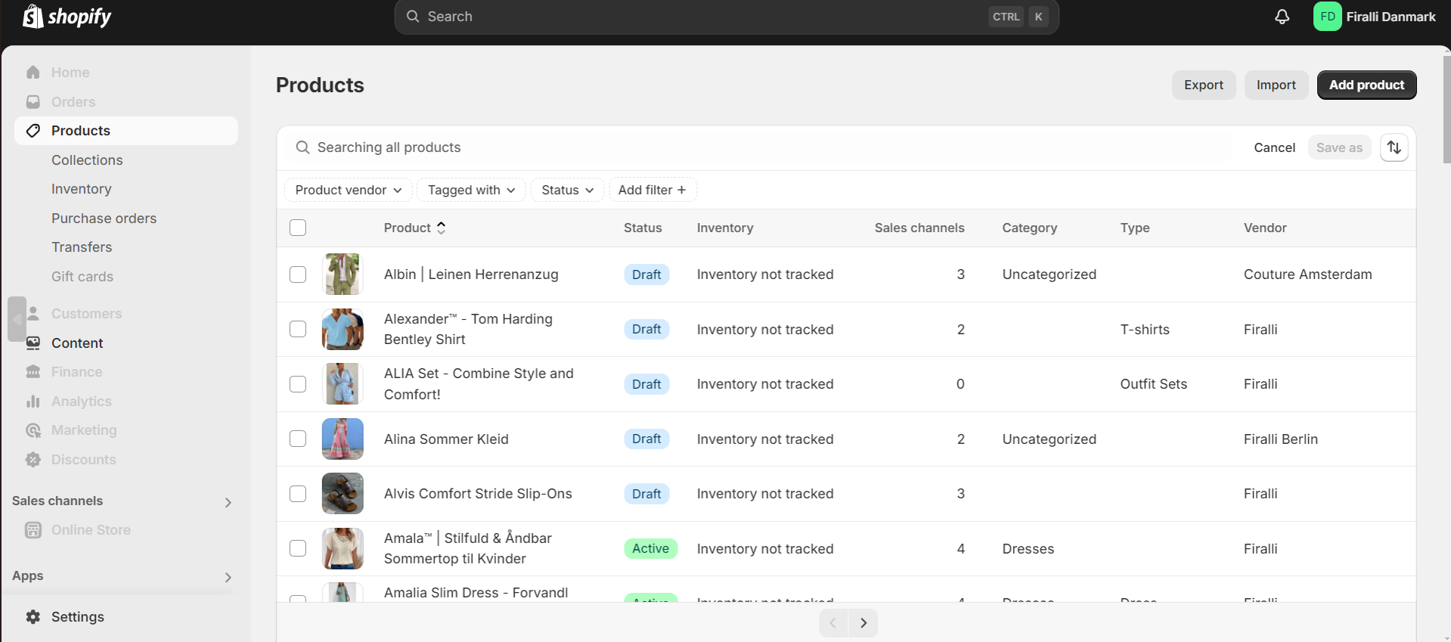Open the Status filter dropdown
This screenshot has height=642, width=1451.
(x=567, y=190)
